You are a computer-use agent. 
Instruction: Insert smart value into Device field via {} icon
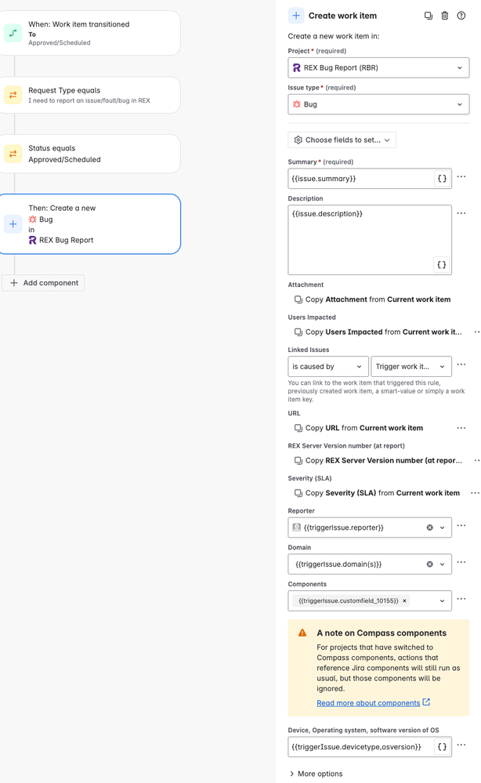[442, 747]
